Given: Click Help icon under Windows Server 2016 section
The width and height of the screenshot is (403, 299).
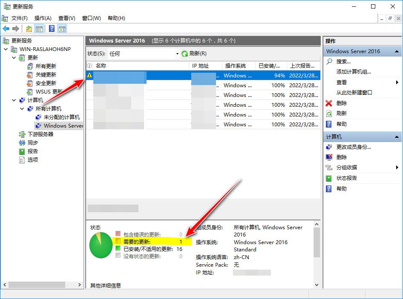Looking at the screenshot, I should coord(329,124).
